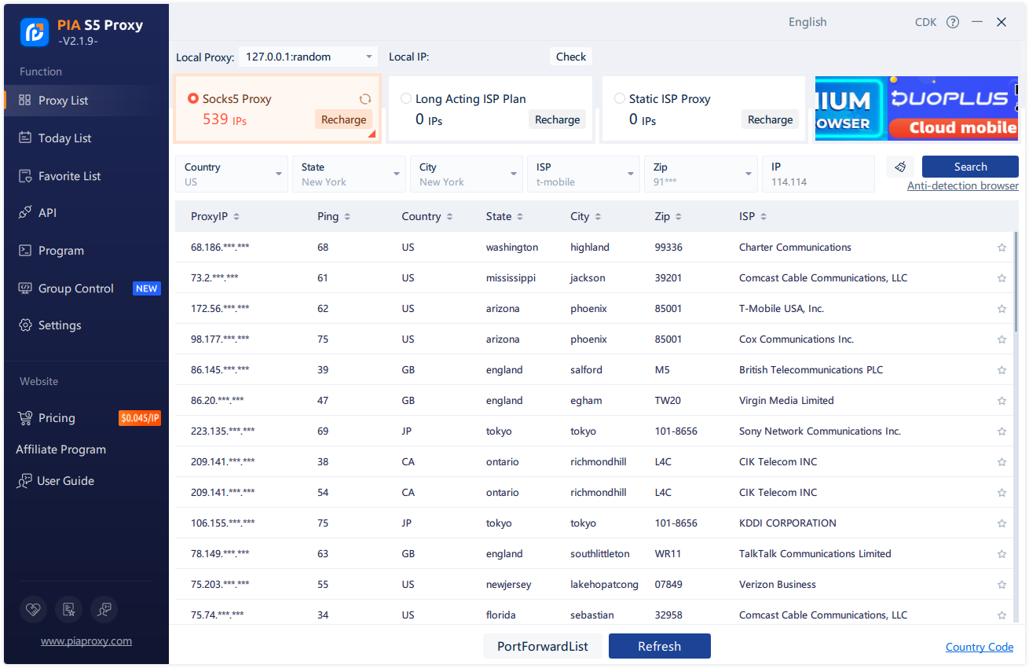Click the clear filters broom icon

coord(900,167)
